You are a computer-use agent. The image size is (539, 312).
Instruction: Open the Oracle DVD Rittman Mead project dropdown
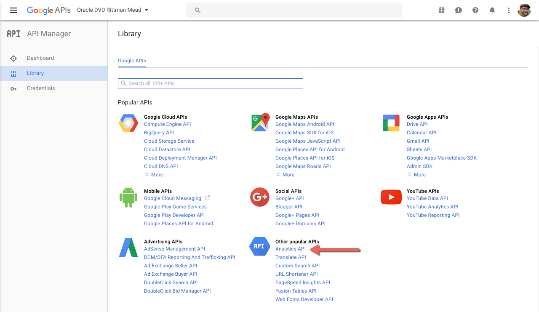112,10
